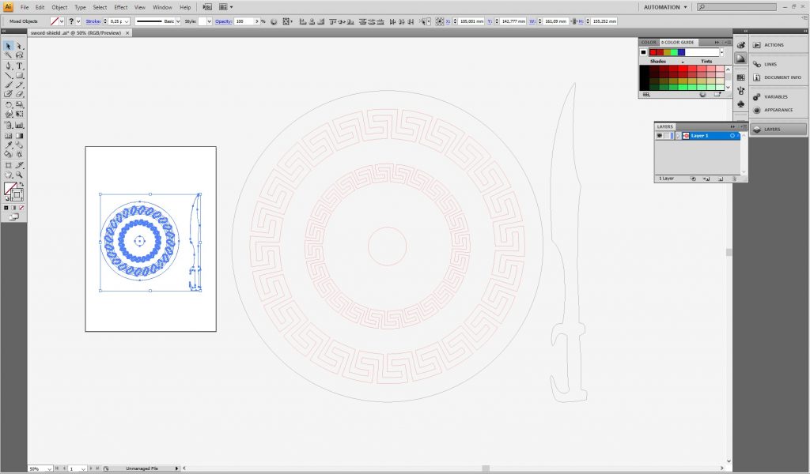Open the Document Info panel
Screen dimensions: 810x474
coord(782,77)
